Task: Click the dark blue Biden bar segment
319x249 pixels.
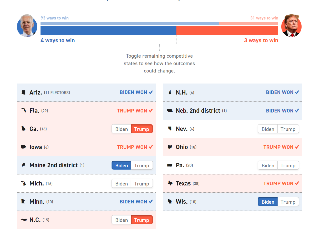Action: [x=108, y=30]
